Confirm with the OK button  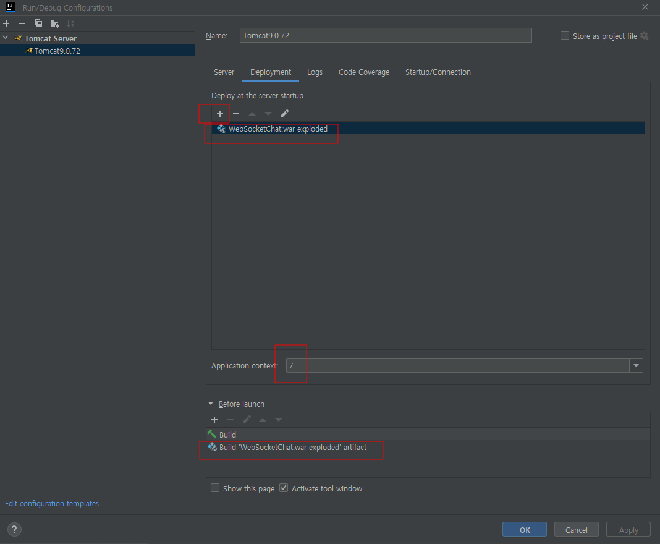(525, 530)
